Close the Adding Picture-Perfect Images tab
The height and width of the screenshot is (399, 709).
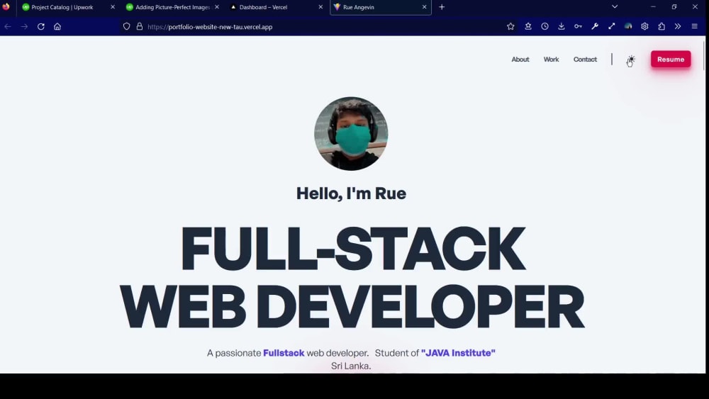click(216, 7)
